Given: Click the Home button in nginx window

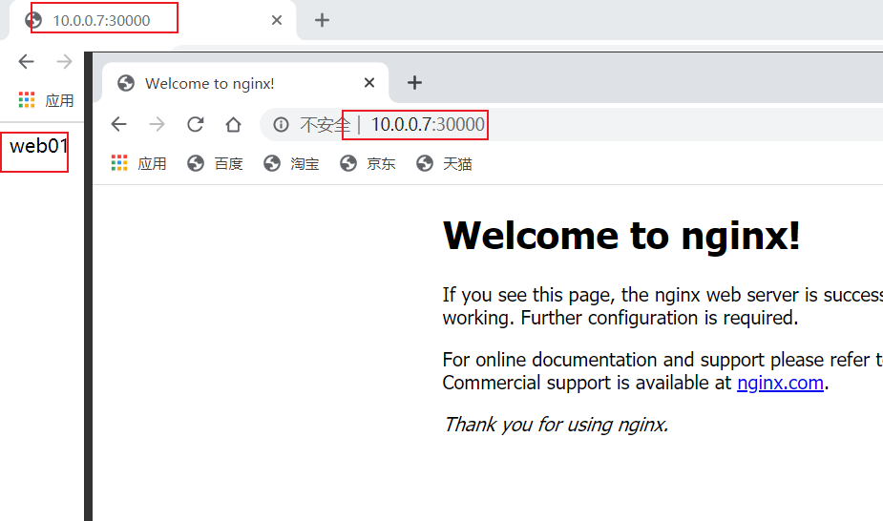Looking at the screenshot, I should pos(233,124).
